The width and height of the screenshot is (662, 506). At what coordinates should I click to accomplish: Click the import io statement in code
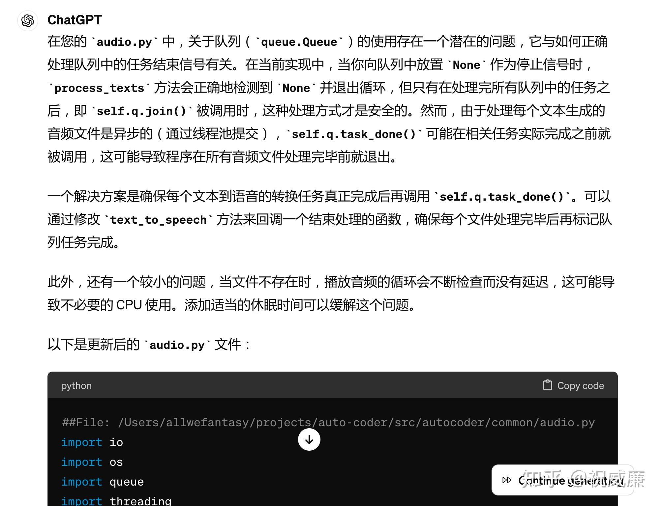click(92, 442)
